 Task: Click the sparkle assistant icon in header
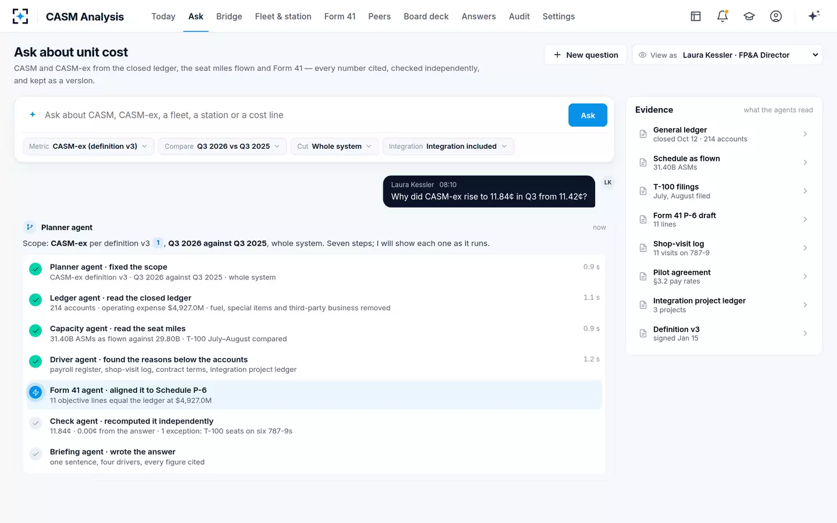814,16
